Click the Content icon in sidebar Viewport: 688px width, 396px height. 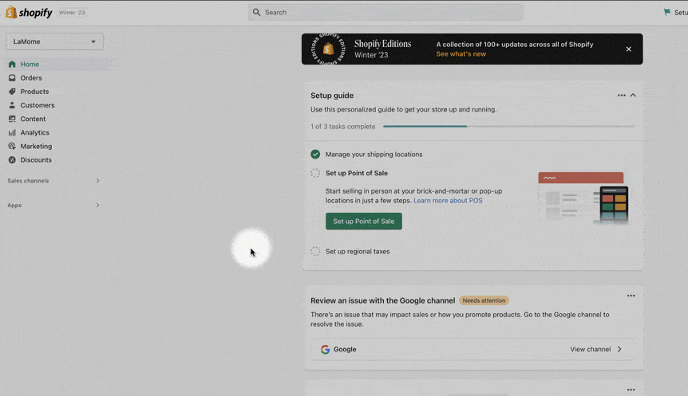point(12,119)
